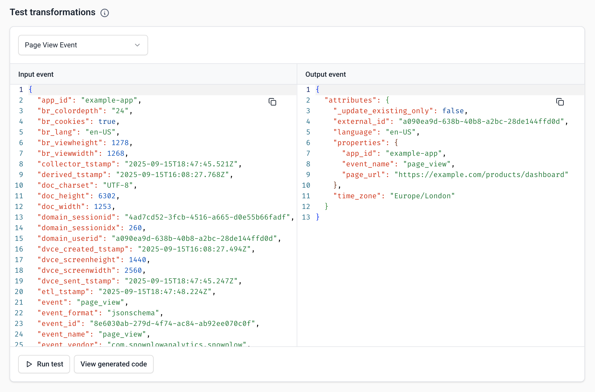Click the chevron arrow in the event selector
The height and width of the screenshot is (392, 595).
click(x=137, y=45)
